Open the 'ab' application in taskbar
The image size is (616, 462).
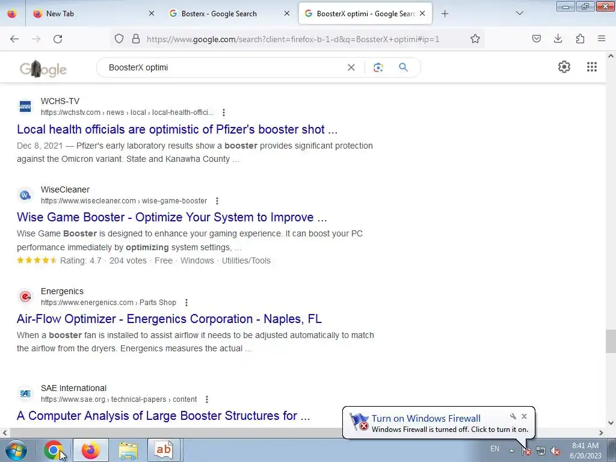164,450
